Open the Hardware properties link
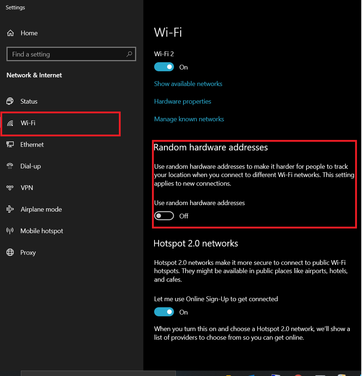 (182, 101)
